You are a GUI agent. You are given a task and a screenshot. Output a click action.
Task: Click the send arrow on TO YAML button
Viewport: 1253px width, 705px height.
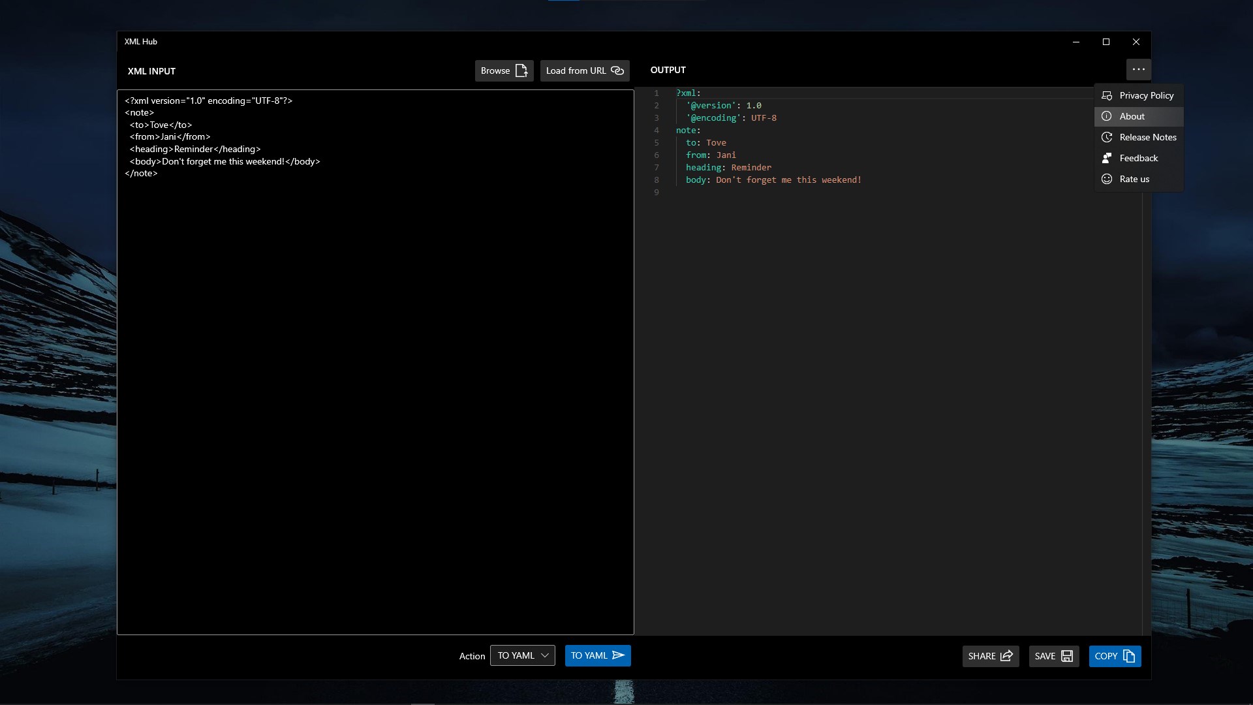pos(619,655)
